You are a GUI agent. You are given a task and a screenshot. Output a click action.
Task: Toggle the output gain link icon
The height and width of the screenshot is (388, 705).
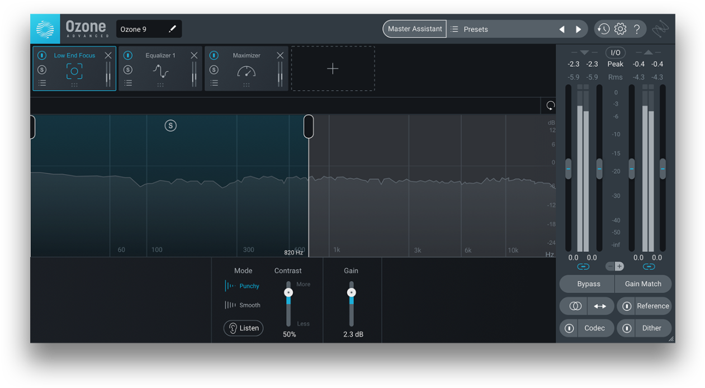pos(649,267)
